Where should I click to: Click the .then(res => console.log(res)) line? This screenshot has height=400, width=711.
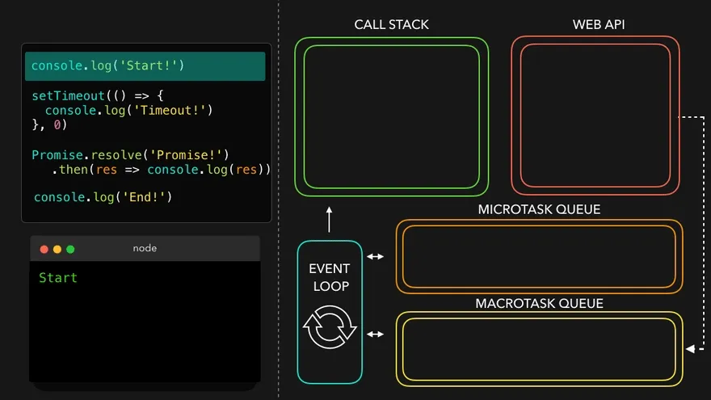(161, 170)
